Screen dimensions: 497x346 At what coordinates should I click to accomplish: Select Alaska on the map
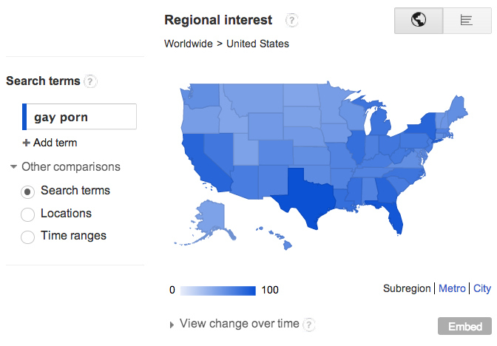211,220
